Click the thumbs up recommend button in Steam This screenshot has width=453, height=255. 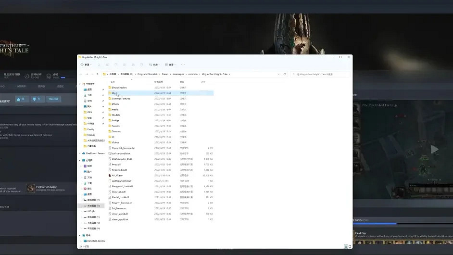coord(21,99)
